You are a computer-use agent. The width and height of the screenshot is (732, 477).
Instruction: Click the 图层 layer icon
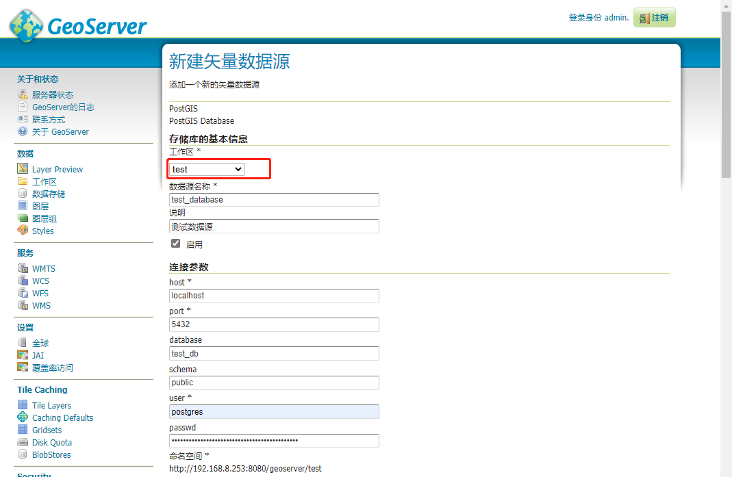point(23,205)
